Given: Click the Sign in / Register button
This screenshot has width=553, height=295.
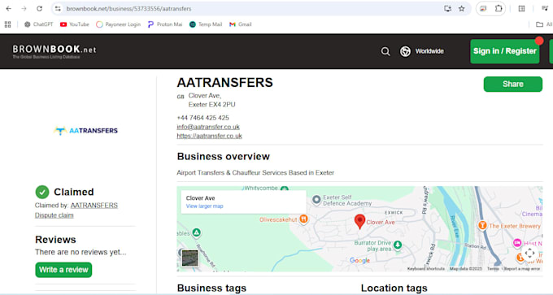Looking at the screenshot, I should coord(505,51).
